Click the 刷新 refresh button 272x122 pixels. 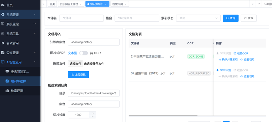268,4
